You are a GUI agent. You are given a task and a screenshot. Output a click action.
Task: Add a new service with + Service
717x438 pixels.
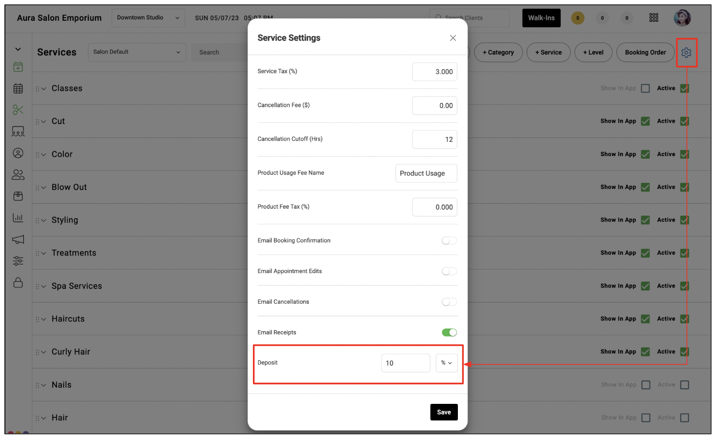tap(548, 52)
